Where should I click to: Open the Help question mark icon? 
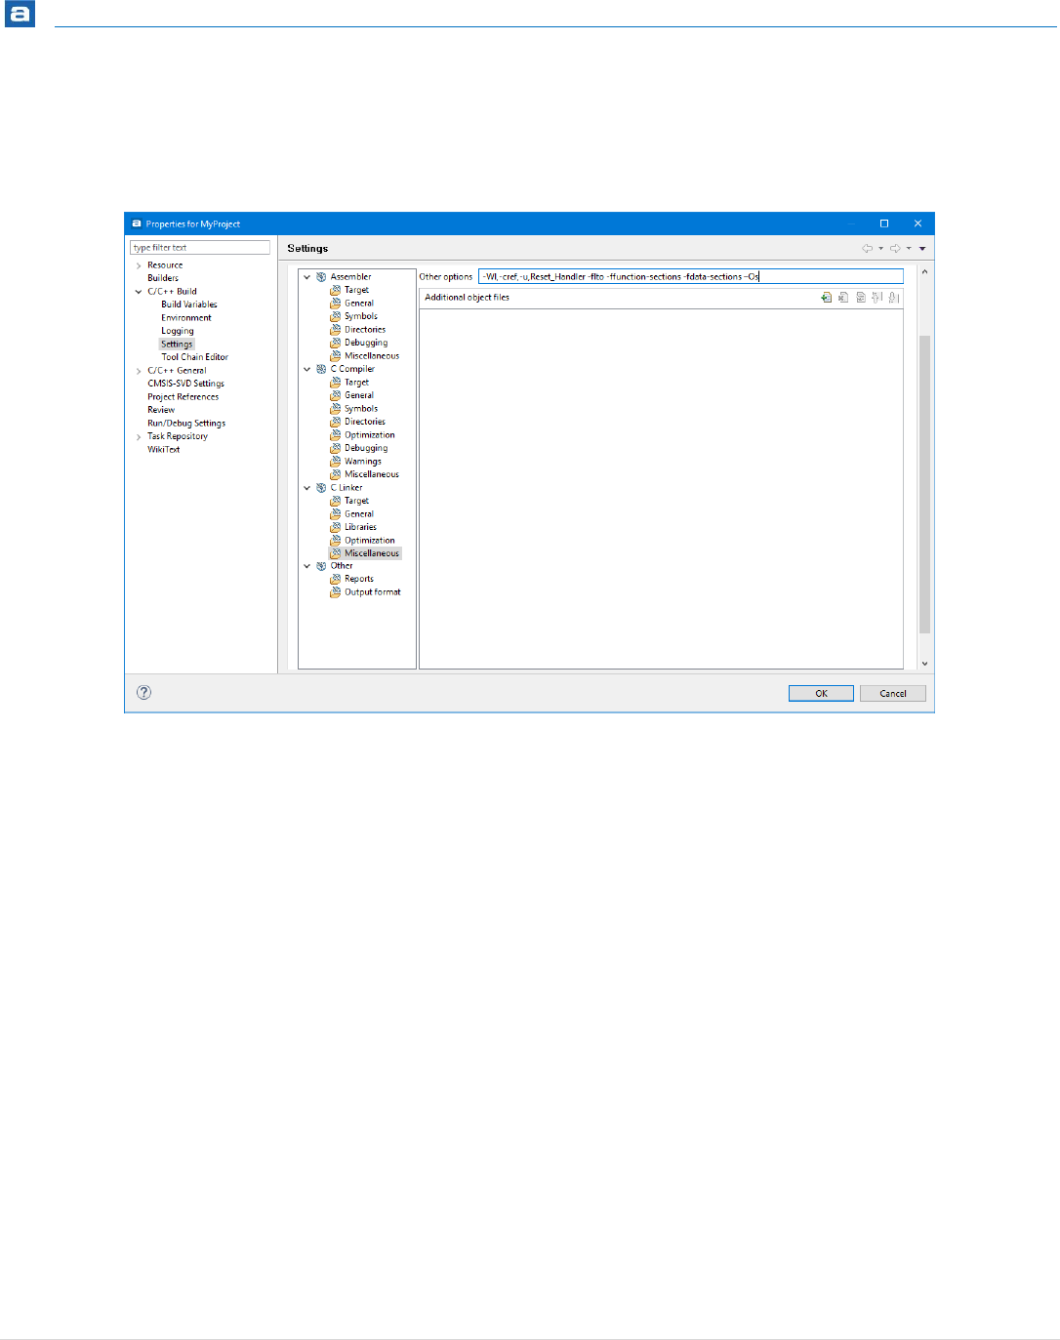tap(143, 693)
